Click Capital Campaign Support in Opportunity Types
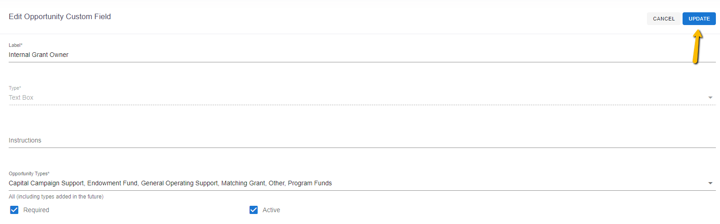The width and height of the screenshot is (720, 224). tap(46, 183)
